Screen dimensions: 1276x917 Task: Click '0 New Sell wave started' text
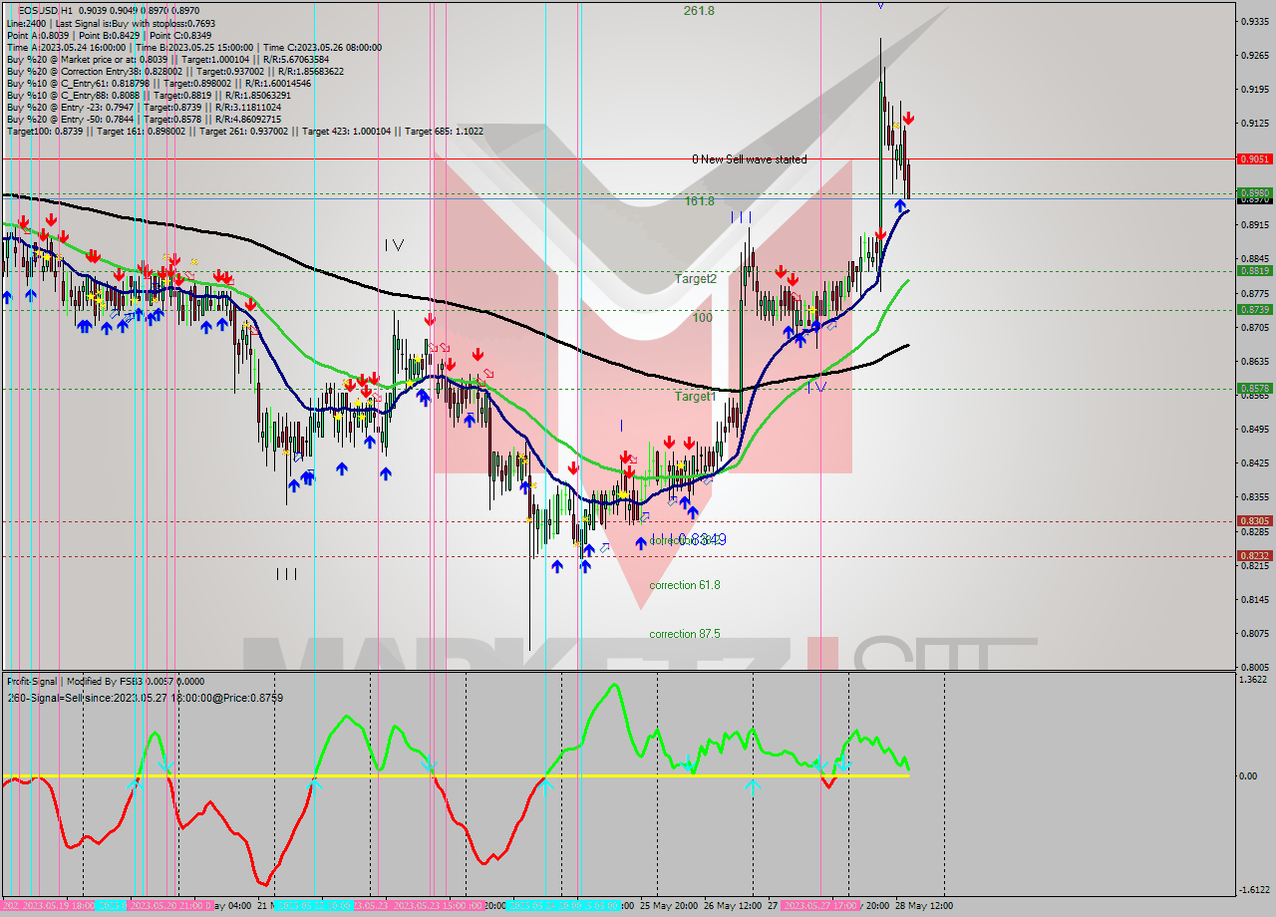pos(750,159)
